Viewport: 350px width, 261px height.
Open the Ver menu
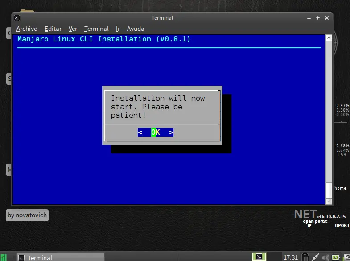pos(73,29)
